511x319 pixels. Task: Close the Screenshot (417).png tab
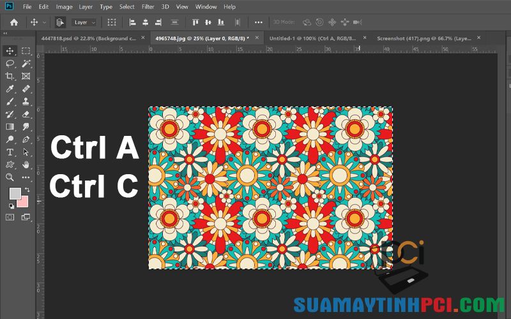click(x=478, y=38)
